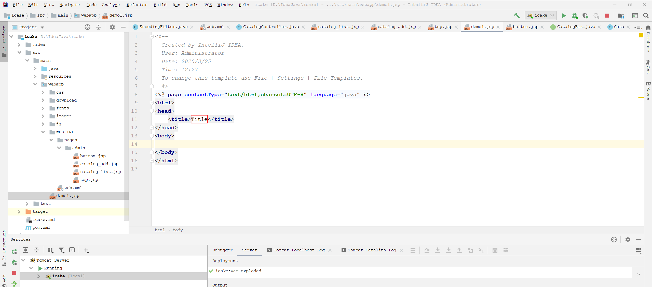Close the catalog_list.jsp tab

[x=363, y=27]
